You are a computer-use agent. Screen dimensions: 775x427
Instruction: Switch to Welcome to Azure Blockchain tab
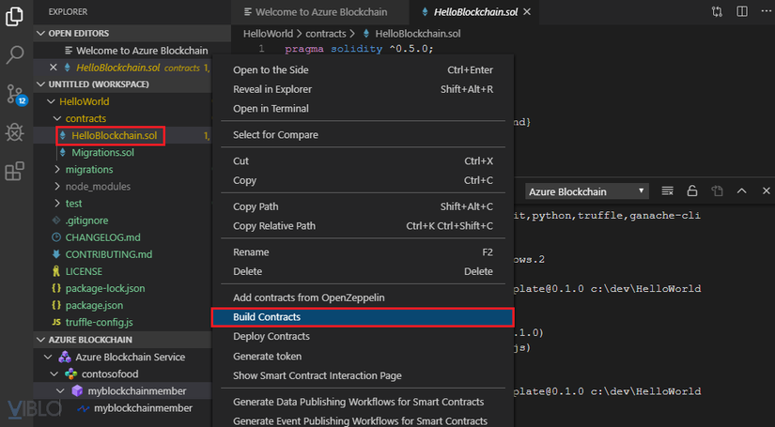pos(316,12)
